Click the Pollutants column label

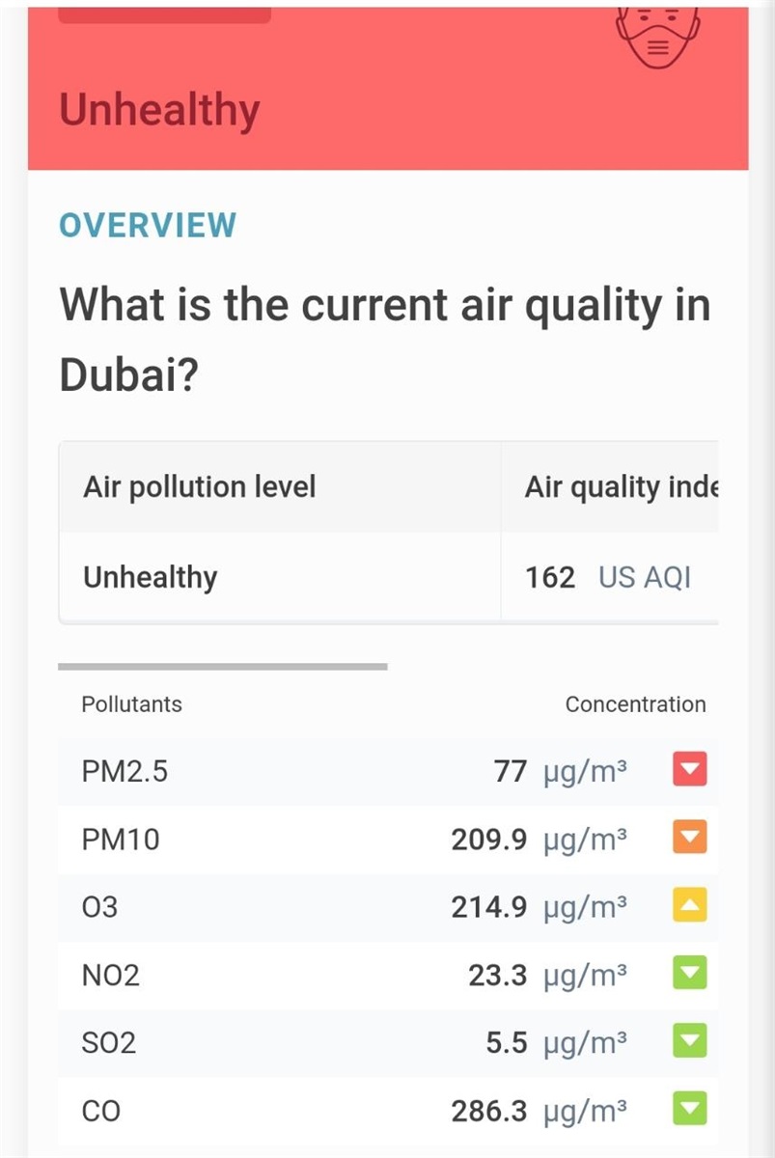[x=132, y=704]
